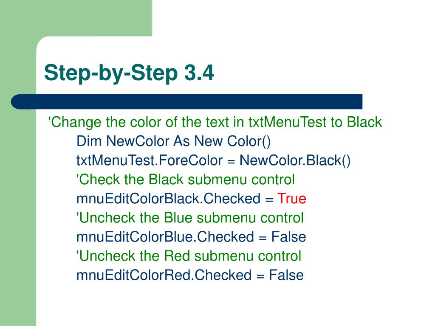Click the word txtMenuTest in the first comment
Screen dimensions: 435x326
(x=287, y=122)
